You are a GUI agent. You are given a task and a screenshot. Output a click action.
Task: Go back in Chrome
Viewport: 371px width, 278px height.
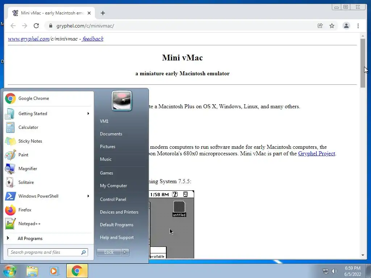coord(13,26)
